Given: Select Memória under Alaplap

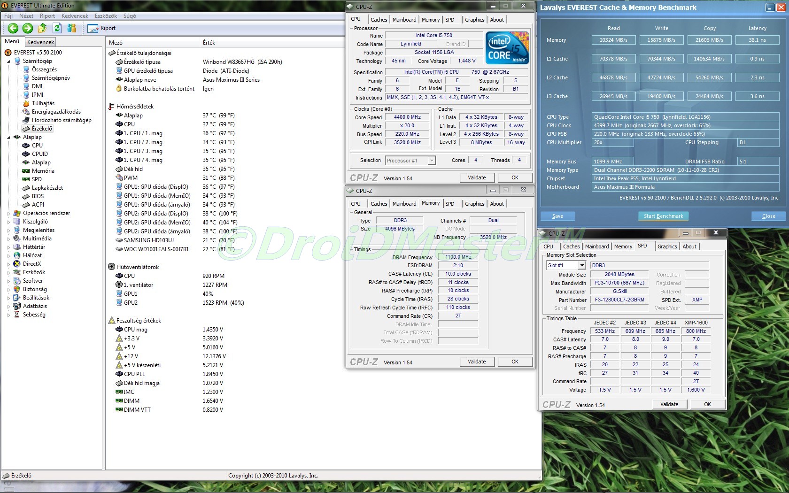Looking at the screenshot, I should 43,171.
